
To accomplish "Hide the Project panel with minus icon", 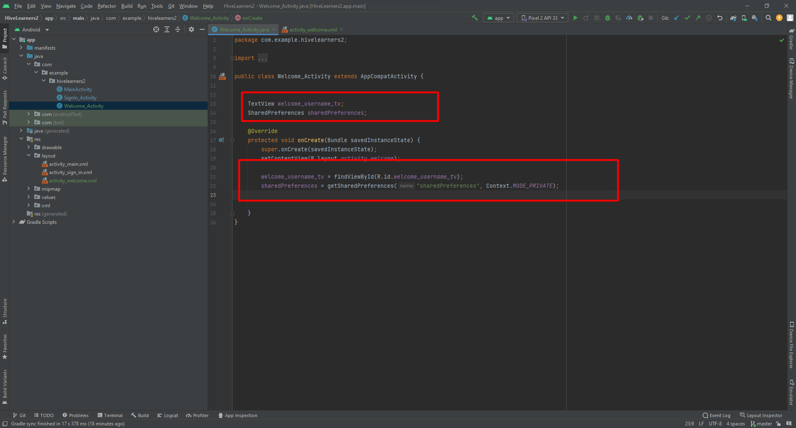I will tap(202, 29).
